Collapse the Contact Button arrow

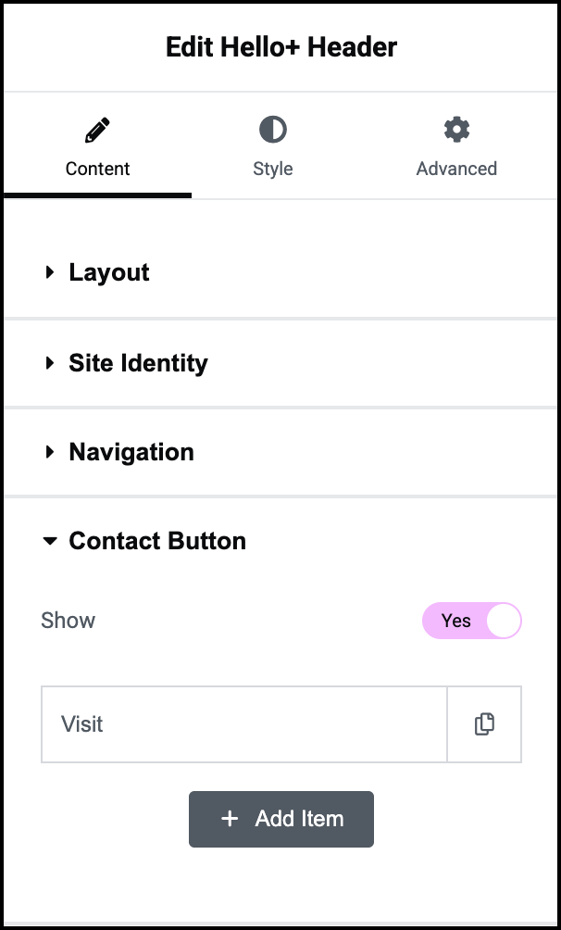50,542
